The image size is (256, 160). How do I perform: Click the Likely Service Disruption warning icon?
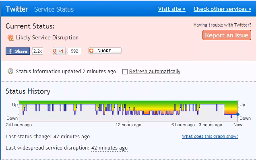coord(10,38)
